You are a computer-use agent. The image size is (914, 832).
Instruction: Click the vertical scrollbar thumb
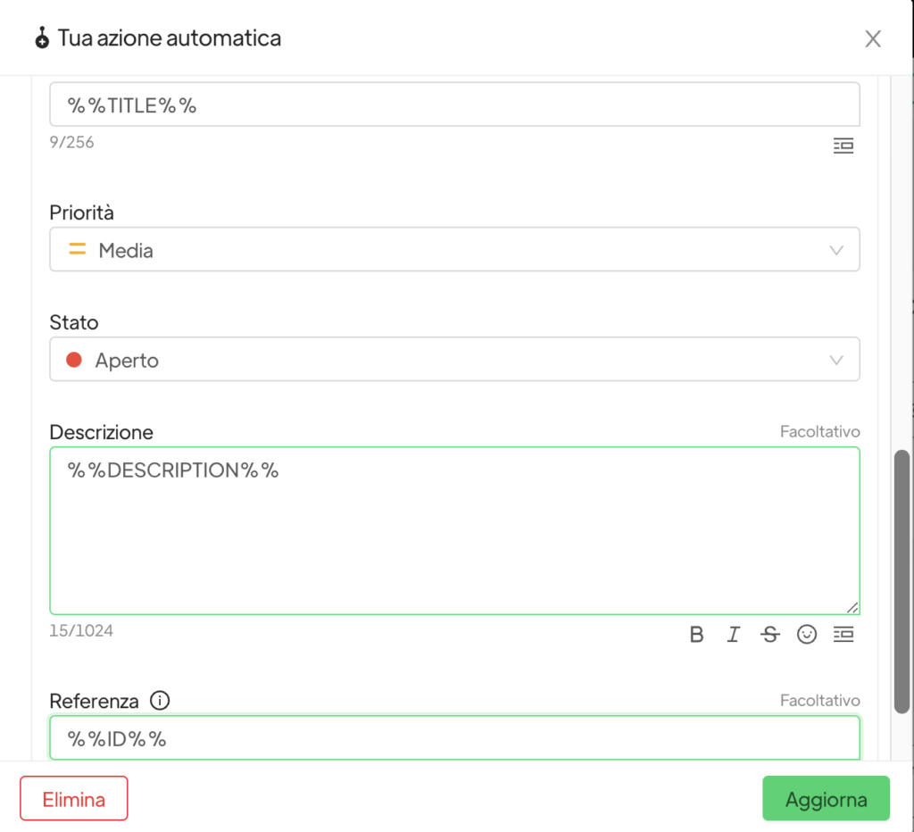(x=902, y=580)
